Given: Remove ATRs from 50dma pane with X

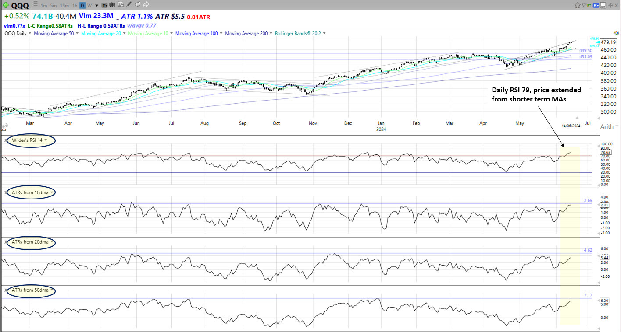Looking at the screenshot, I should (5, 290).
